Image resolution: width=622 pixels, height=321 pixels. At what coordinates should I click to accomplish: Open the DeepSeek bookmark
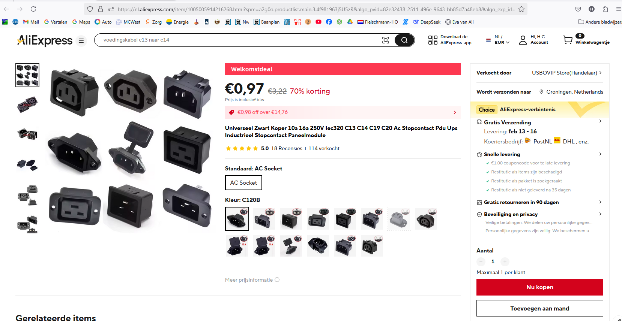[427, 22]
